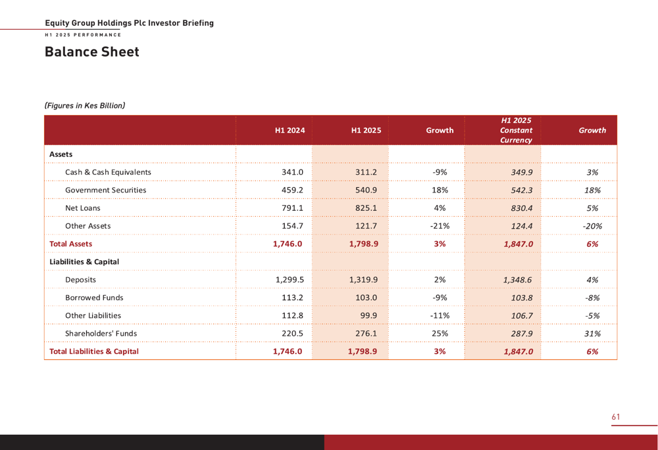The width and height of the screenshot is (658, 450).
Task: Select the 'Net Loans' row label
Action: (83, 208)
